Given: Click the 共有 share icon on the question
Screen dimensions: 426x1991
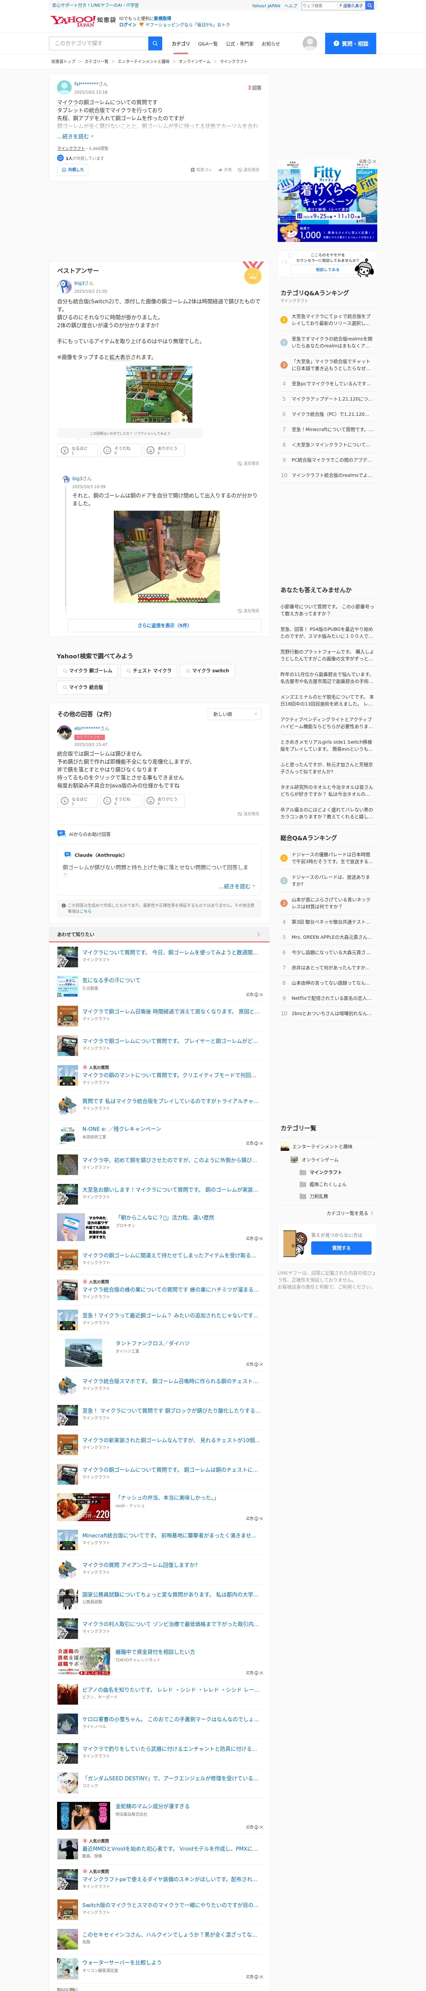Looking at the screenshot, I should coord(225,169).
